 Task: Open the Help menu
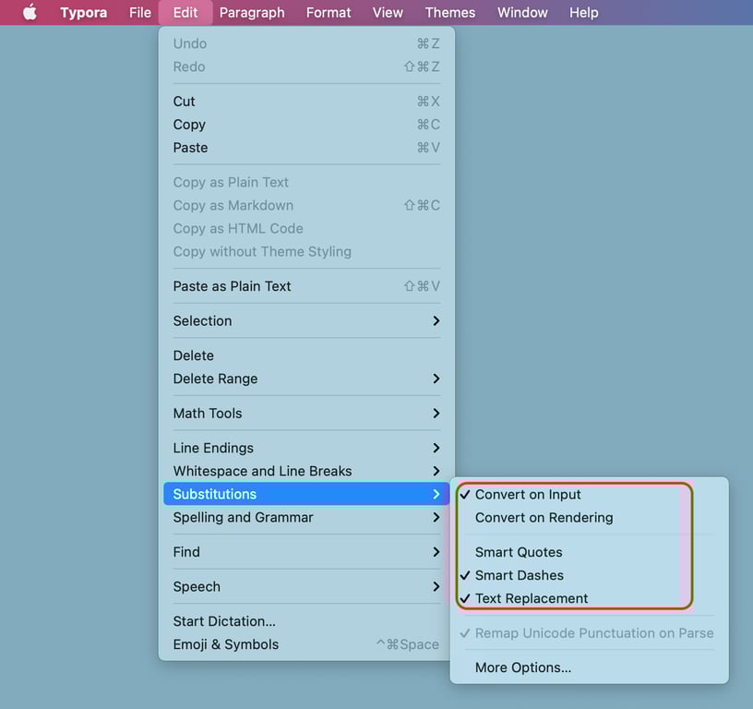(584, 13)
